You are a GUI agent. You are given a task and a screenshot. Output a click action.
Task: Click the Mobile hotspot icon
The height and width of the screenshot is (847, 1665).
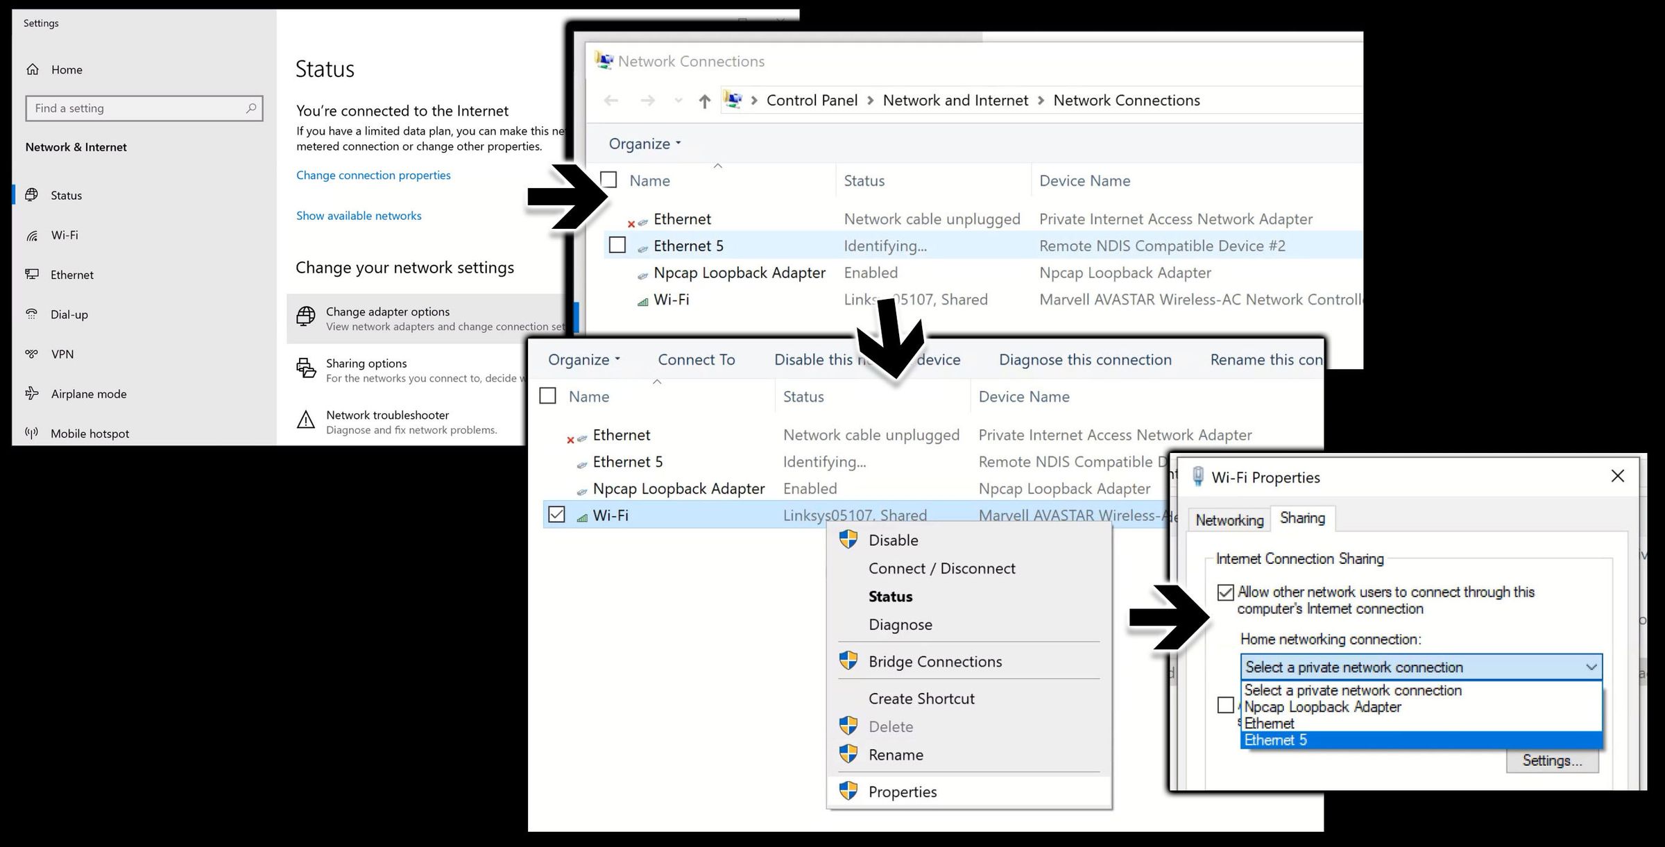[x=32, y=433]
